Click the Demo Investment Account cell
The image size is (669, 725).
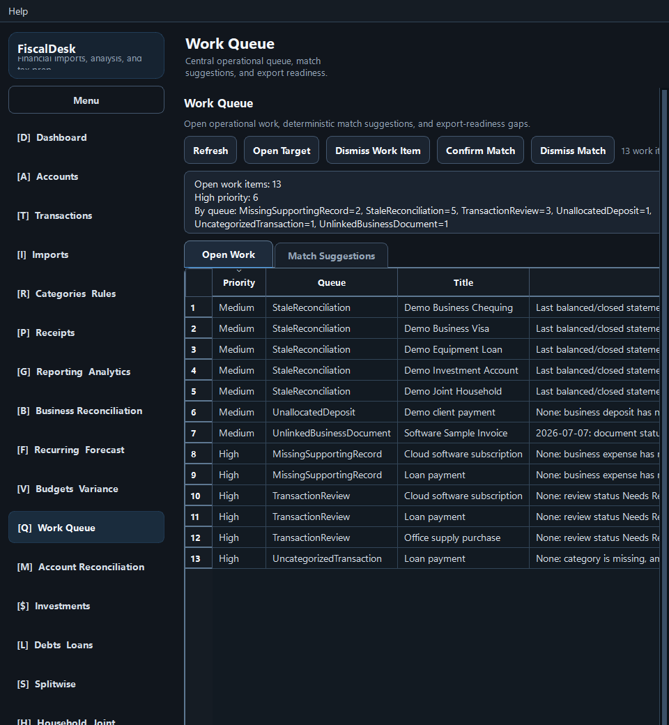point(463,370)
